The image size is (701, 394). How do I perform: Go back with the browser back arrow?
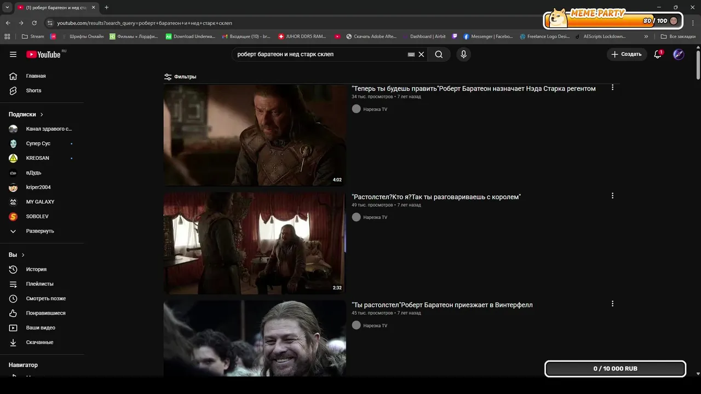click(x=8, y=23)
